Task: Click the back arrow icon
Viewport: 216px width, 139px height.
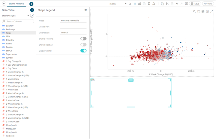Action: pos(3,4)
